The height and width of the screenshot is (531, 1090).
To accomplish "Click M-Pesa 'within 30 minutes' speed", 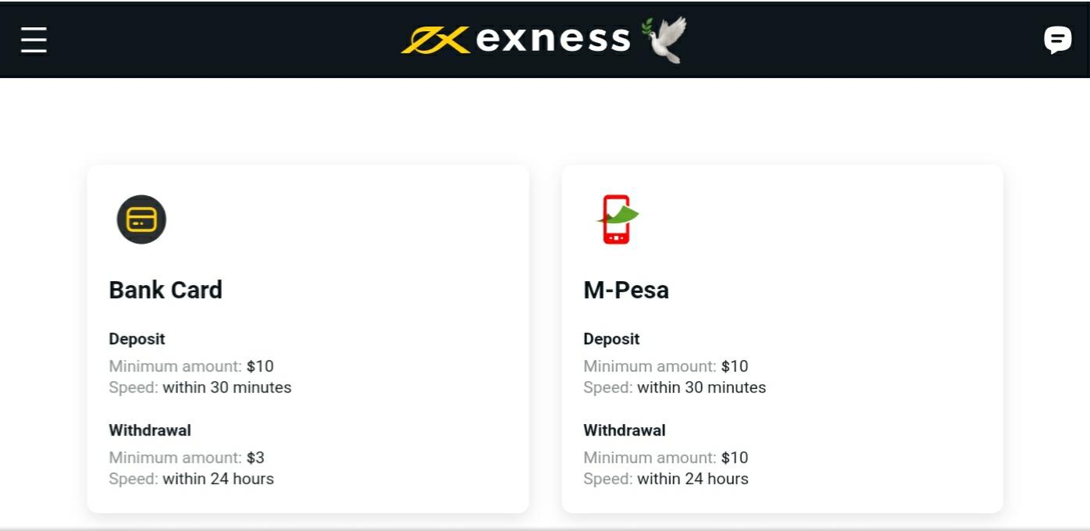I will click(x=701, y=387).
